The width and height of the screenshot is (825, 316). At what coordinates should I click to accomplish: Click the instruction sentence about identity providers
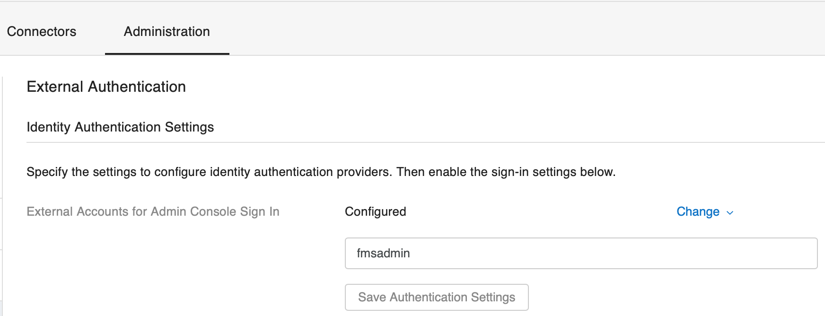tap(321, 172)
